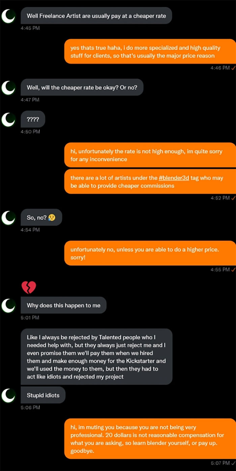Click the 5:06 PM timestamp
This screenshot has height=471, width=236.
[x=30, y=408]
